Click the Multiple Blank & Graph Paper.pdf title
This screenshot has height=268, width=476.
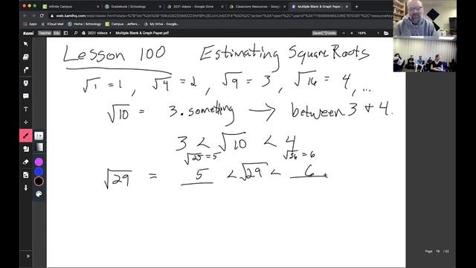point(142,33)
